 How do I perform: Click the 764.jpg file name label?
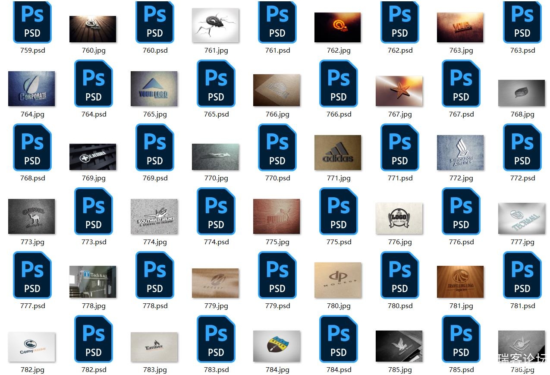(32, 114)
